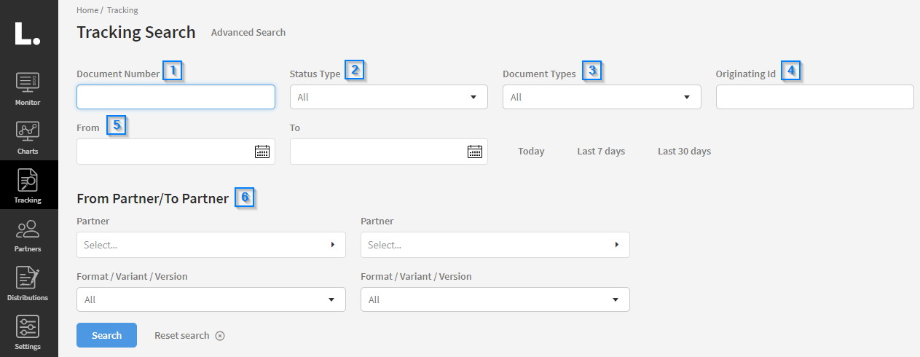Click into the Originating Id field
Screen dimensions: 920x357
click(814, 97)
